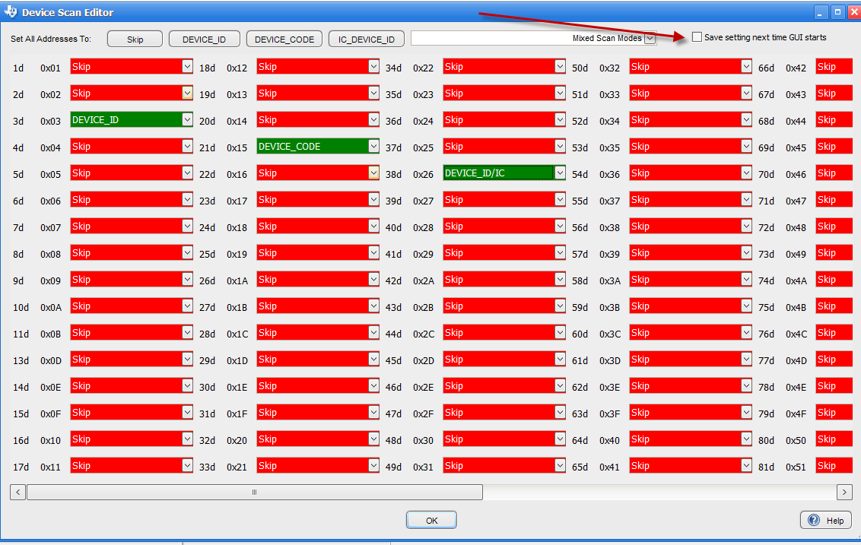
Task: Expand the scan mode dropdown for 0x0E
Action: (187, 386)
